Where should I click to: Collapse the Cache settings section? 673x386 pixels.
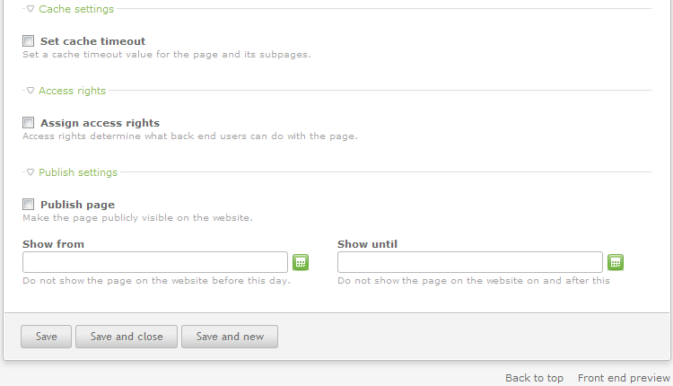coord(31,9)
